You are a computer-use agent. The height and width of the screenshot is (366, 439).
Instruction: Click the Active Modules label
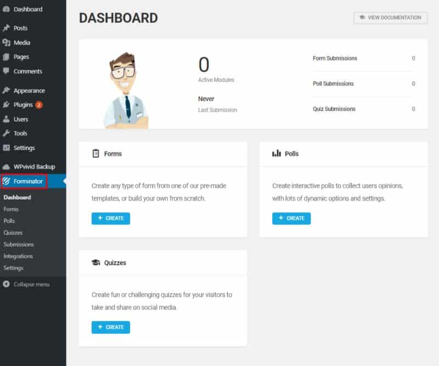click(216, 80)
